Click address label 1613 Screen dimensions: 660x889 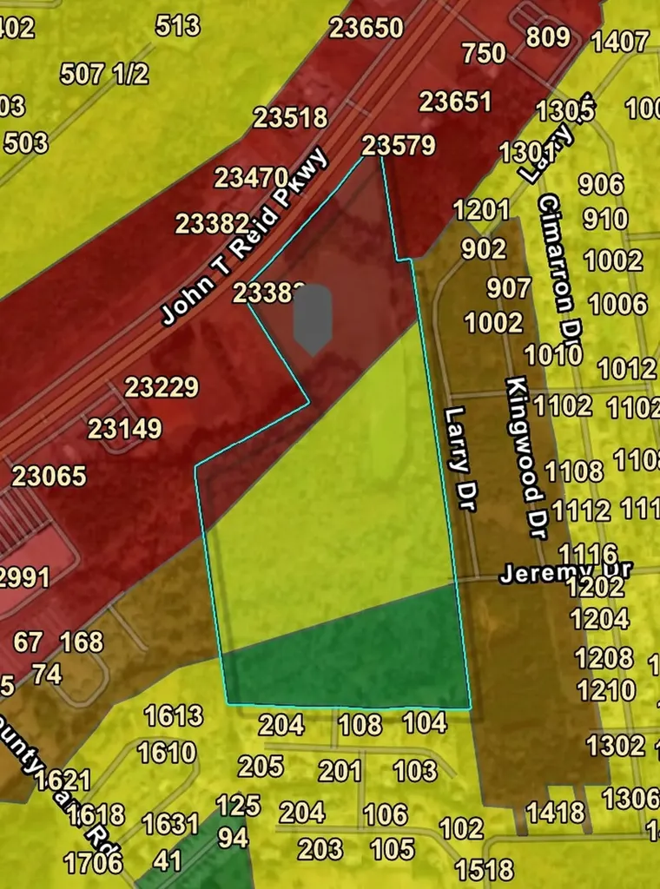pyautogui.click(x=174, y=716)
